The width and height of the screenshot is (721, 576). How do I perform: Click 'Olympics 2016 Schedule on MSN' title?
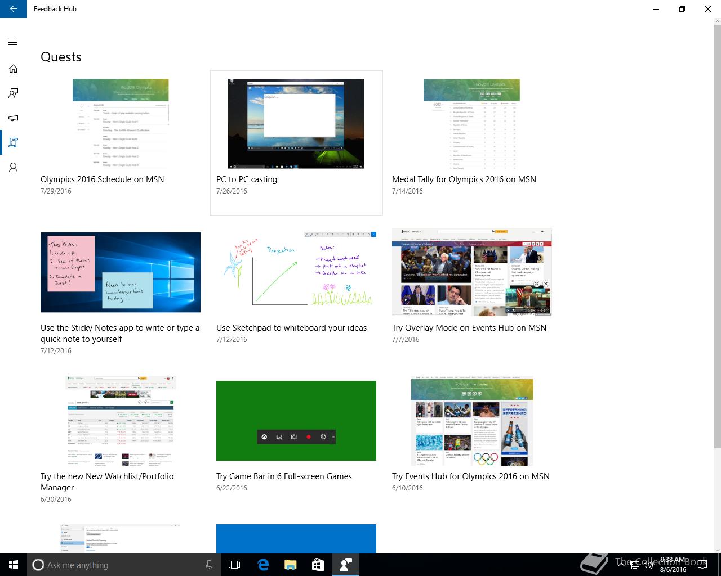pyautogui.click(x=103, y=179)
